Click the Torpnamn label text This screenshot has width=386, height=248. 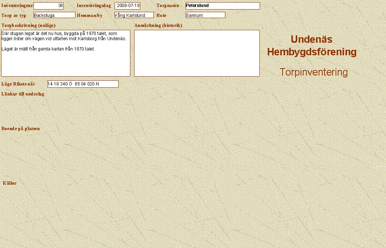168,6
